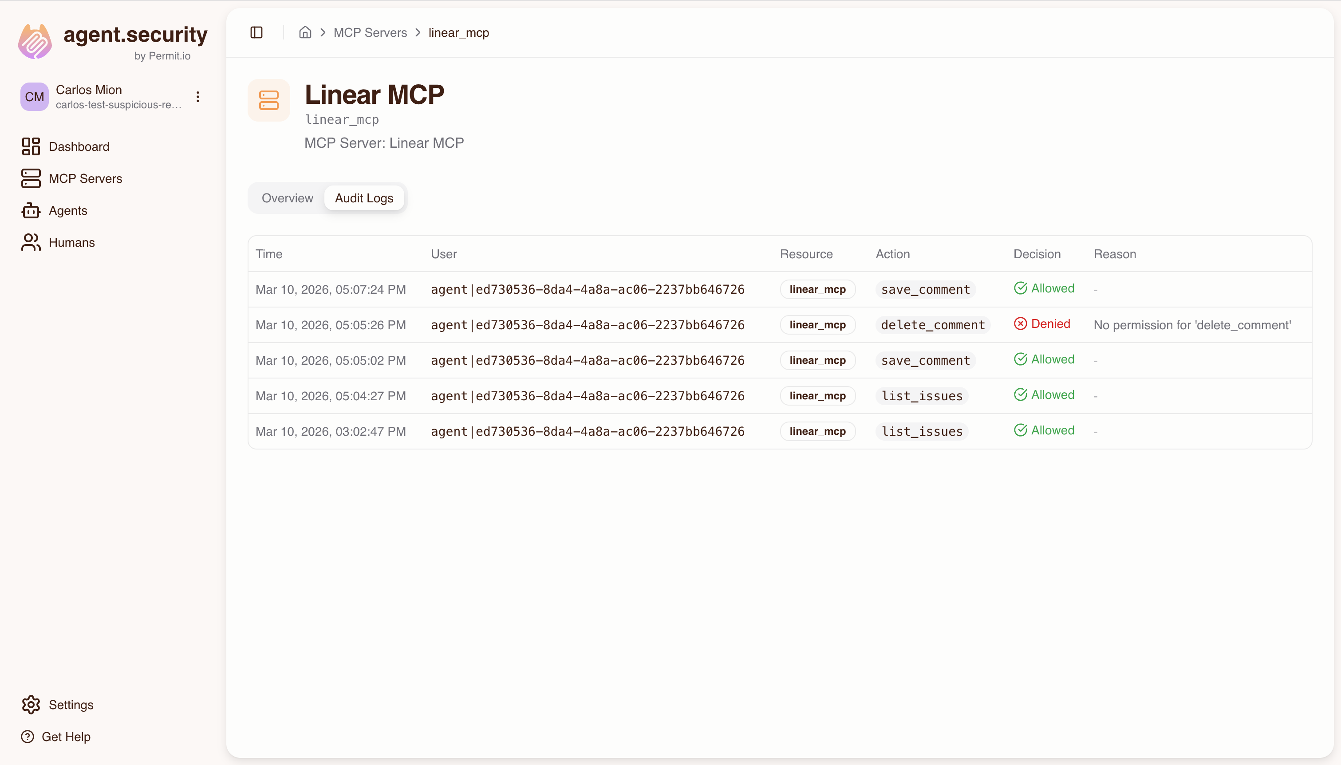The width and height of the screenshot is (1341, 765).
Task: Click the orange Linear MCP server icon
Action: point(269,100)
